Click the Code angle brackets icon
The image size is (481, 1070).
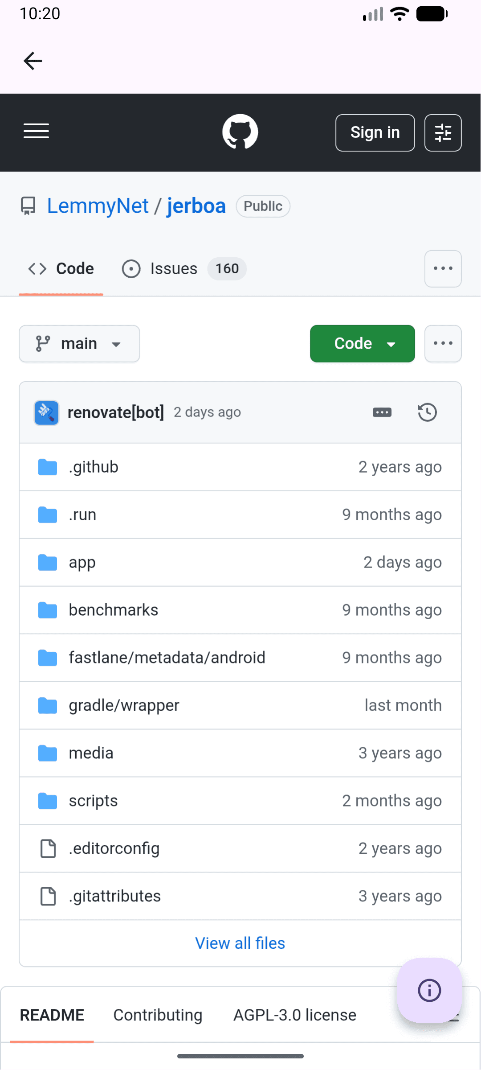click(37, 269)
